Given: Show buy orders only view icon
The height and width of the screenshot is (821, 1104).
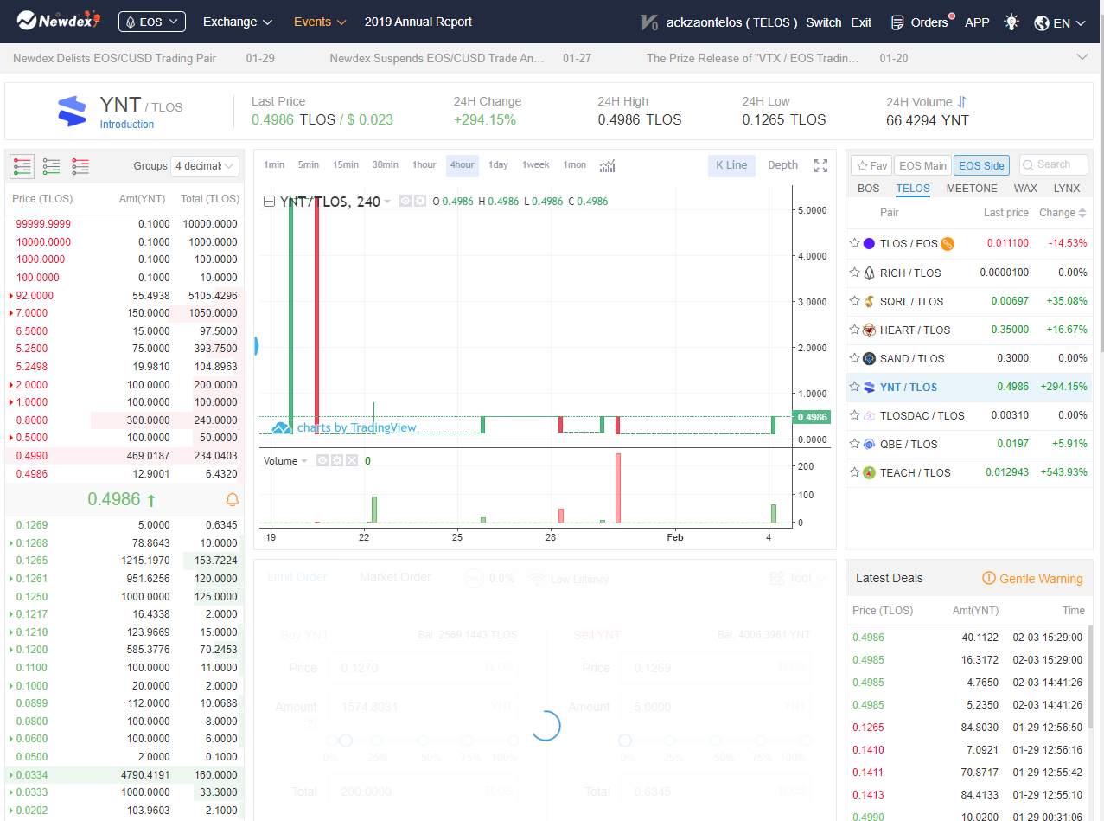Looking at the screenshot, I should (x=52, y=166).
